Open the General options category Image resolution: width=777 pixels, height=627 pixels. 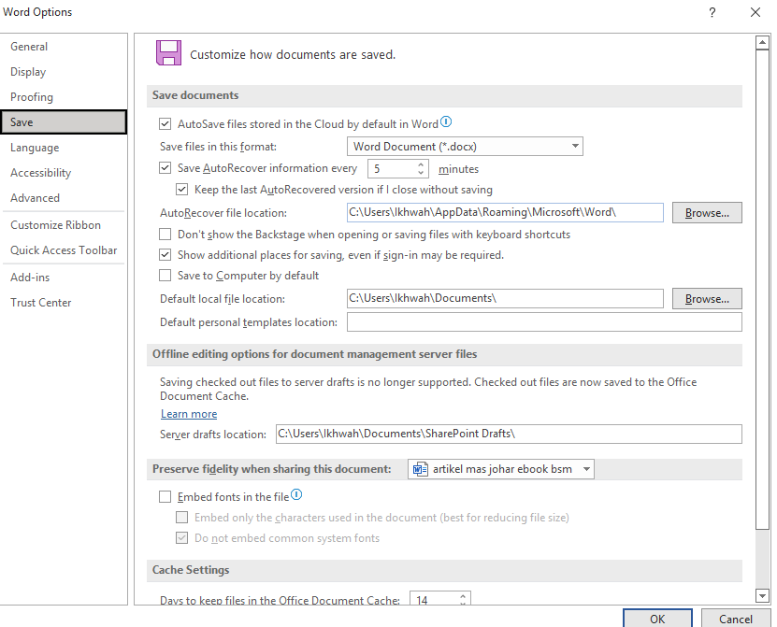pyautogui.click(x=64, y=47)
